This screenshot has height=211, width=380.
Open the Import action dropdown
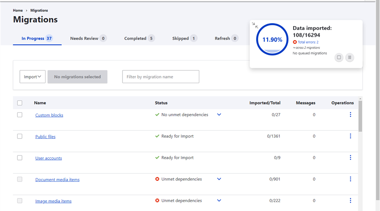(x=33, y=77)
